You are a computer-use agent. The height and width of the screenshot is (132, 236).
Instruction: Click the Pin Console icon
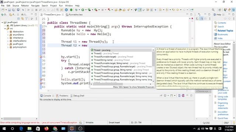161,95
